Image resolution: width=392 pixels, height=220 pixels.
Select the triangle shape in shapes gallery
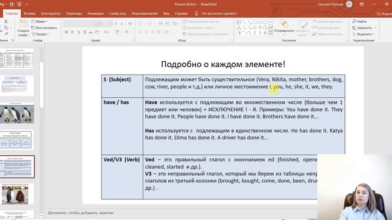tap(239, 28)
